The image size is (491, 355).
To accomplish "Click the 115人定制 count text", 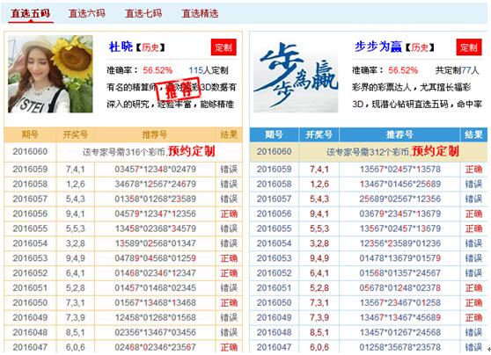I will pyautogui.click(x=209, y=70).
